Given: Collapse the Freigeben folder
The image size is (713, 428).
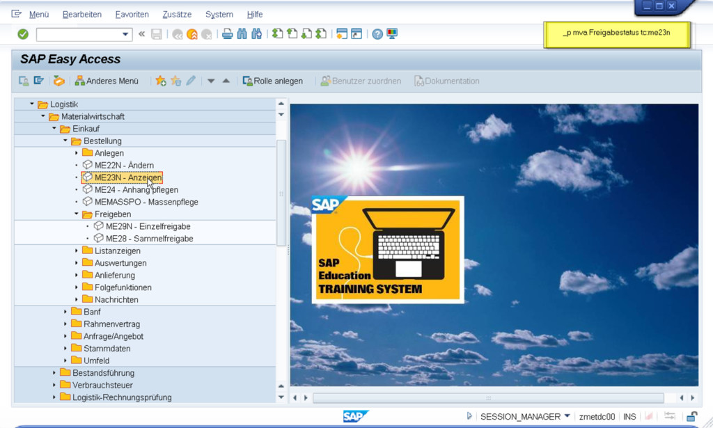Looking at the screenshot, I should pos(77,214).
